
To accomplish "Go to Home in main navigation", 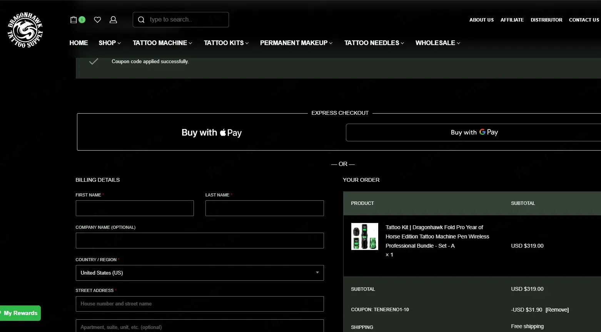I will click(x=78, y=43).
